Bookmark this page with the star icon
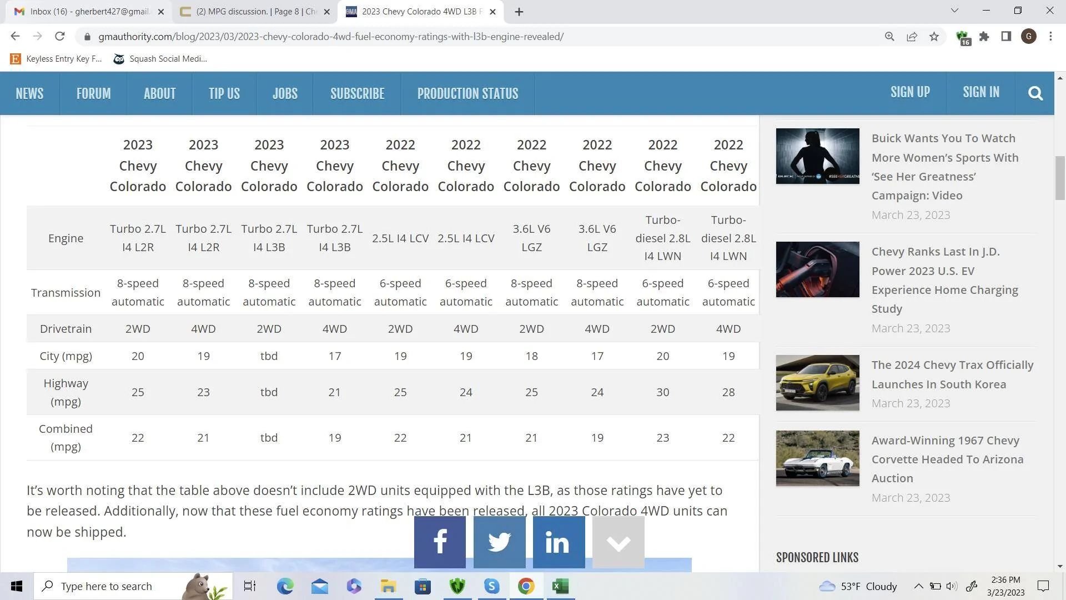Viewport: 1066px width, 600px height. point(934,37)
